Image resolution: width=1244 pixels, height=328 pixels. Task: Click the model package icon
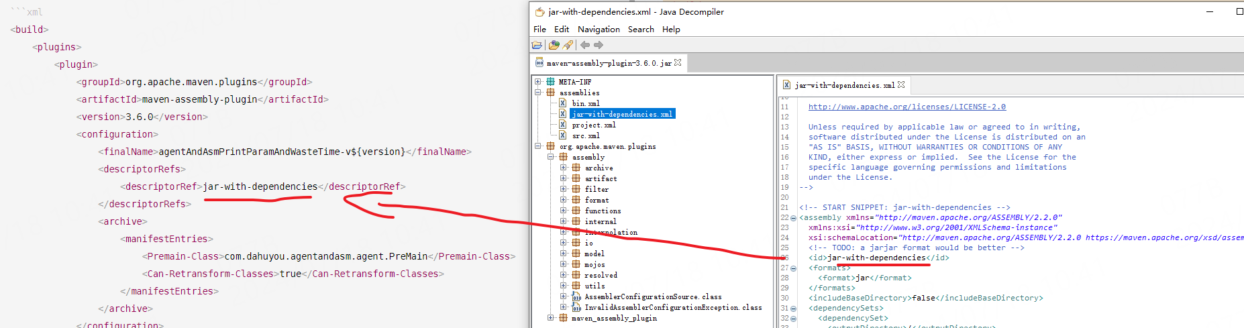tap(576, 254)
